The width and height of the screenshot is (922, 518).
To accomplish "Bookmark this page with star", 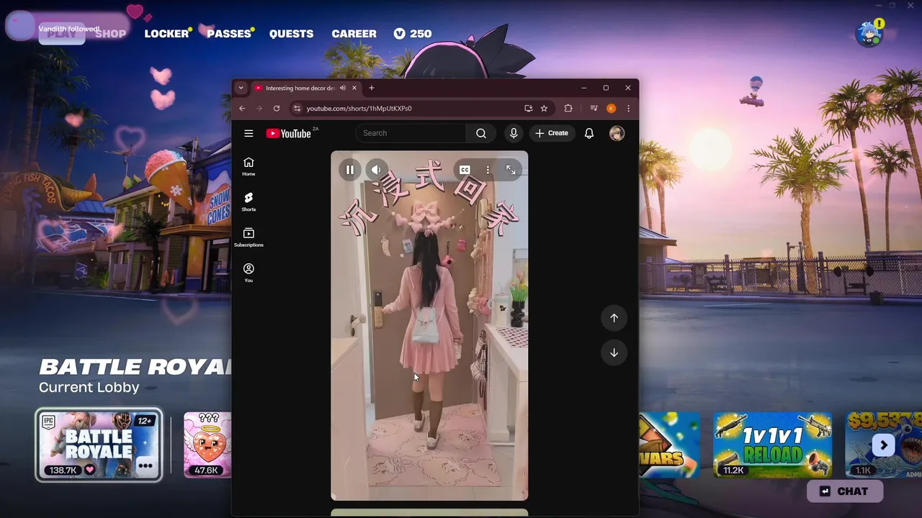I will tap(544, 109).
